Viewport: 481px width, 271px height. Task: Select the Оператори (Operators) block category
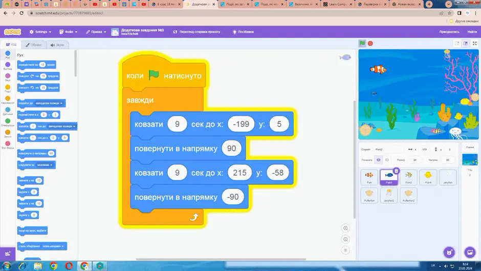click(8, 122)
